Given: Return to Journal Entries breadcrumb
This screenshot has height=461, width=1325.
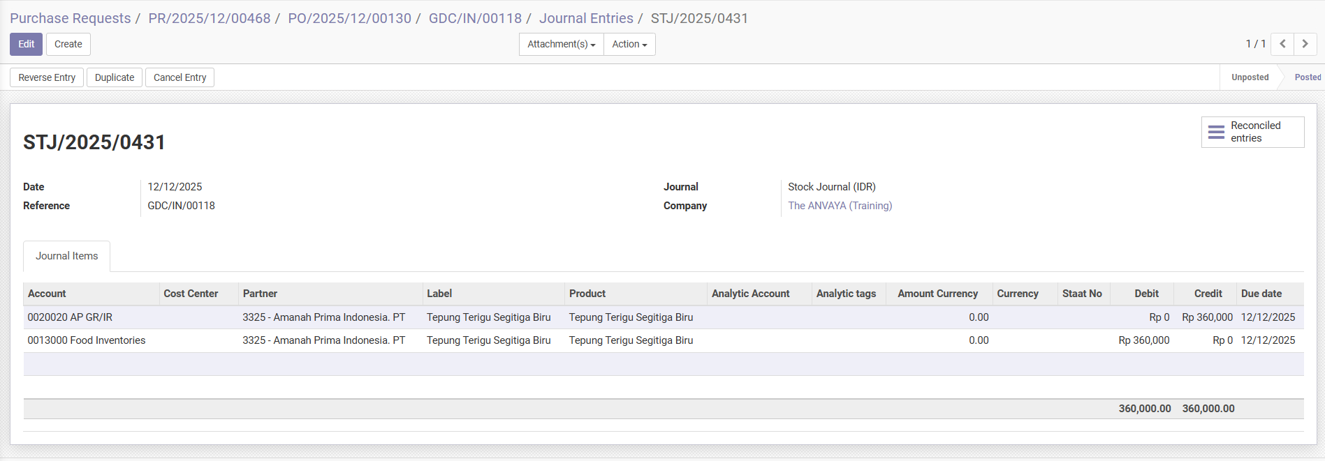Looking at the screenshot, I should pyautogui.click(x=585, y=18).
